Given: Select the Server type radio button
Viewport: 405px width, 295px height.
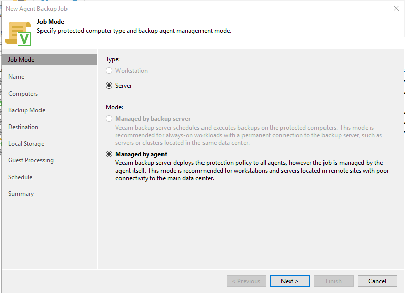Looking at the screenshot, I should tap(109, 86).
